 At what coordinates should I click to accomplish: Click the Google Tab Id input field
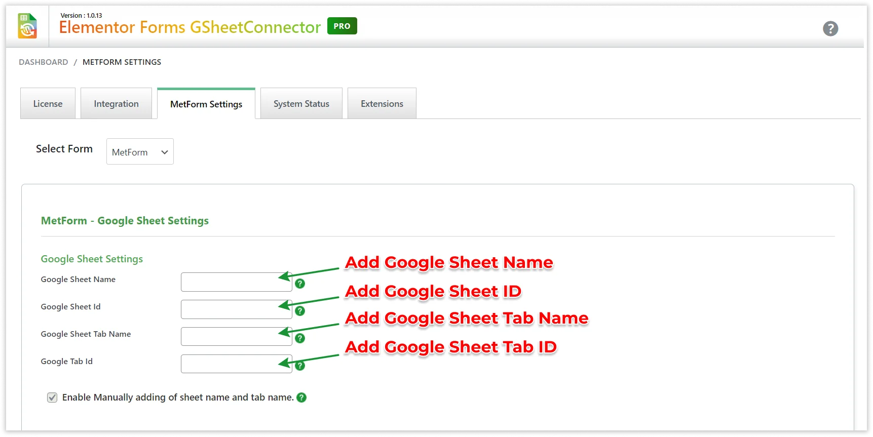231,364
